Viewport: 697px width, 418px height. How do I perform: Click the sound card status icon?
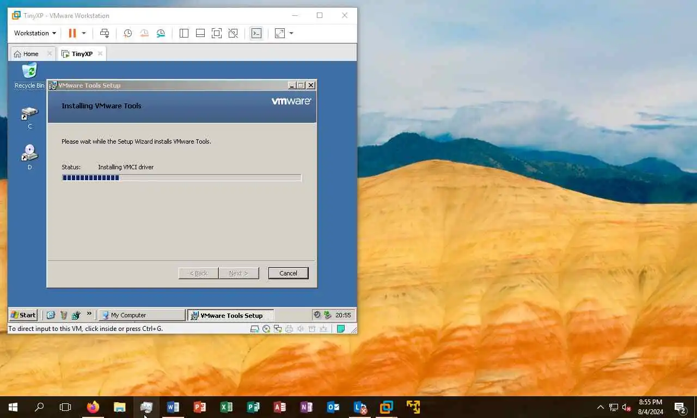[301, 329]
